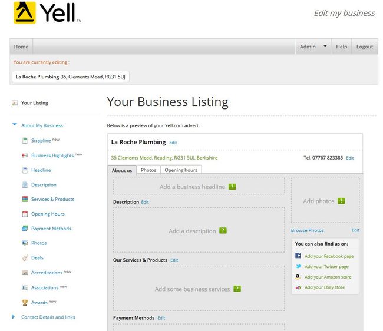Click help icon beside Add a business headline
The height and width of the screenshot is (331, 383).
232,187
